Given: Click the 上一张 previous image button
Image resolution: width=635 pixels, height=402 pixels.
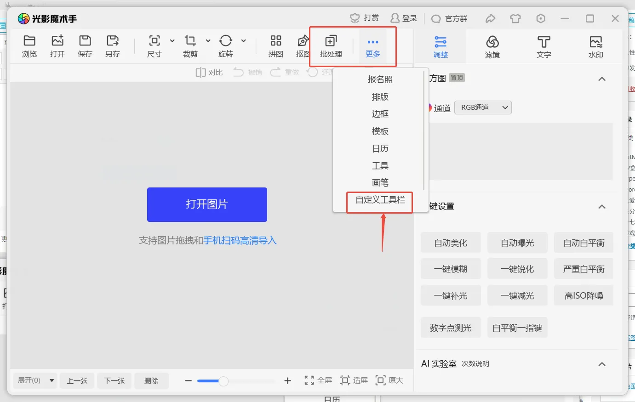Looking at the screenshot, I should tap(77, 380).
